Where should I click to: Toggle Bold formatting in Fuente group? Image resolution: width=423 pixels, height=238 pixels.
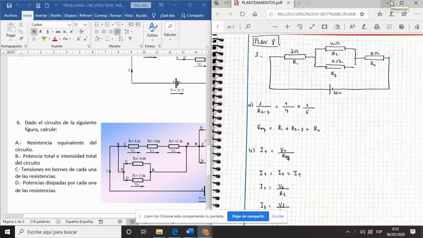coord(34,31)
